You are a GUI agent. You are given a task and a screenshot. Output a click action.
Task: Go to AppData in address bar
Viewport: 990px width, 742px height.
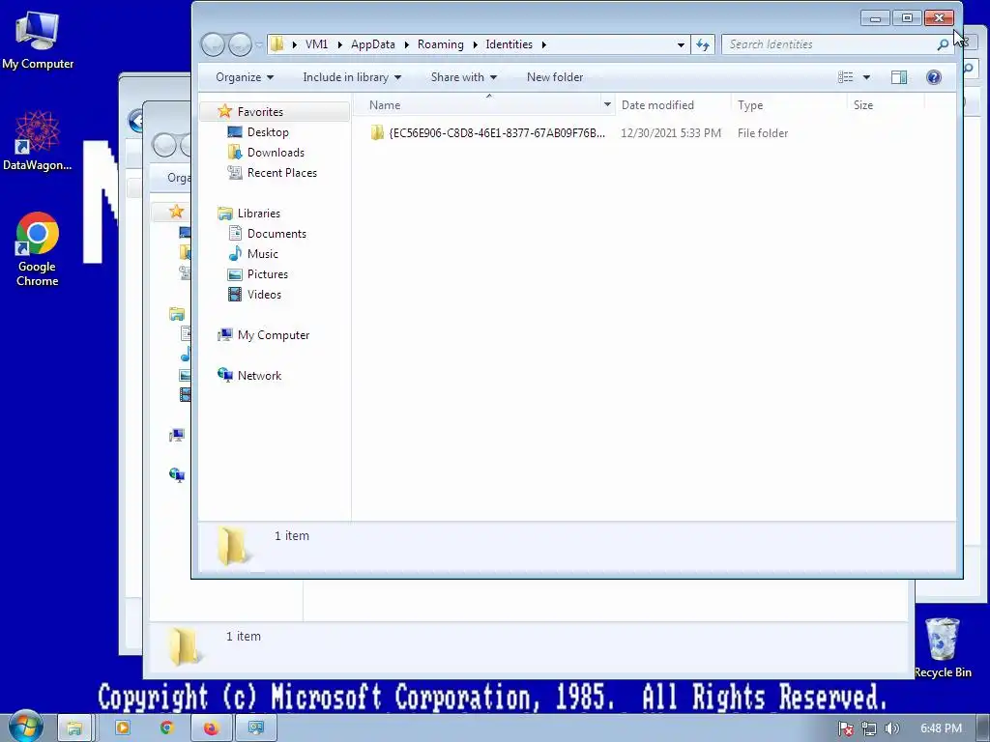coord(373,44)
